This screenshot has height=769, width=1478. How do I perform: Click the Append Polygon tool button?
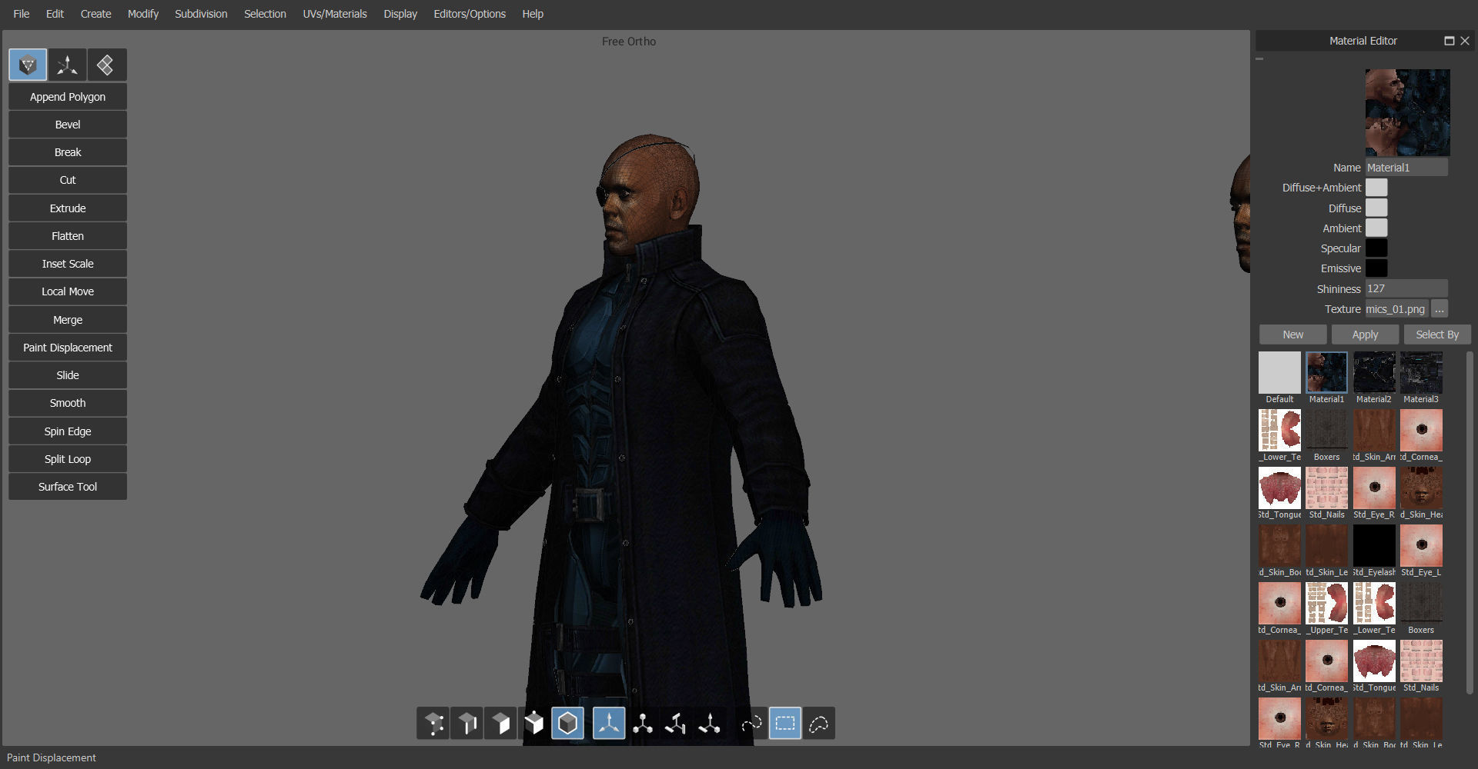(x=68, y=97)
